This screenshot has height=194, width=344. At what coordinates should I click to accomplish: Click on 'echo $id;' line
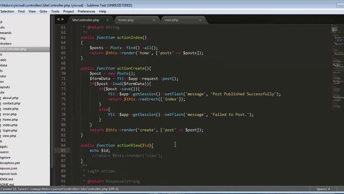100,150
